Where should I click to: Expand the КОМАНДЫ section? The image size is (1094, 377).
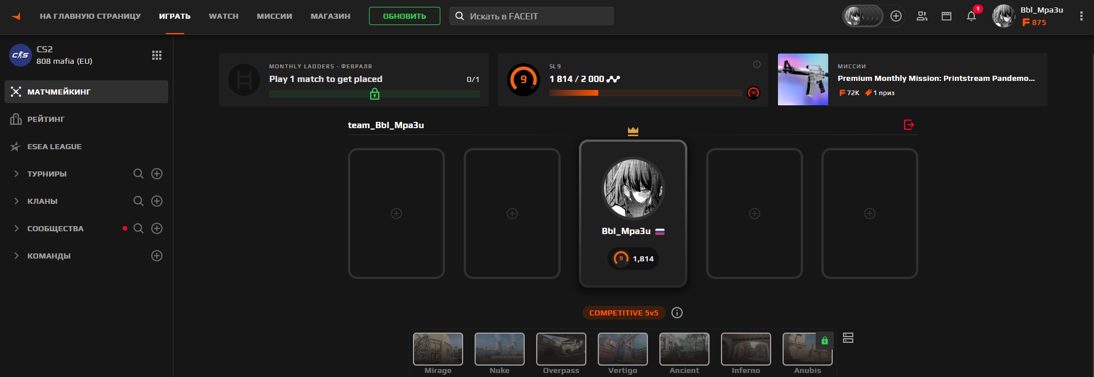(x=17, y=256)
